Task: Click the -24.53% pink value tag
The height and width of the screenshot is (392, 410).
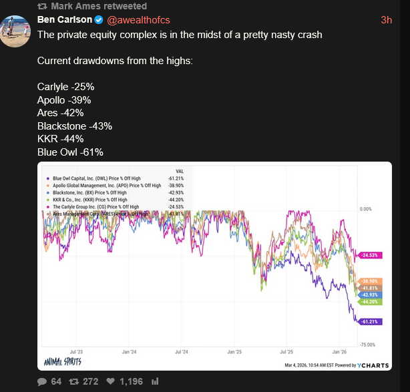Action: pos(371,255)
